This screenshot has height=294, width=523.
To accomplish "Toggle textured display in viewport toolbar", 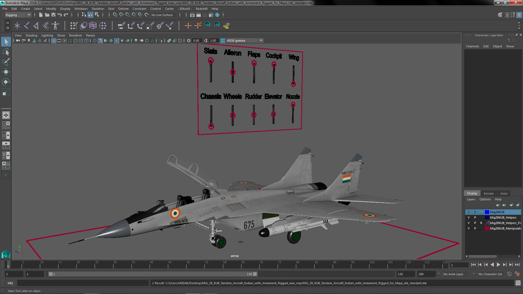I will 117,41.
